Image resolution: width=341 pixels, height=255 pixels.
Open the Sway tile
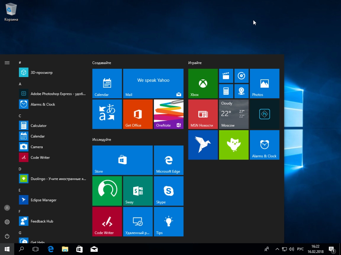click(x=138, y=191)
